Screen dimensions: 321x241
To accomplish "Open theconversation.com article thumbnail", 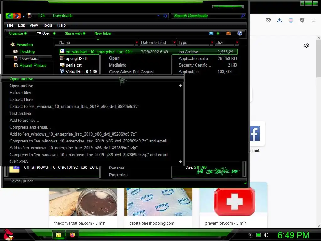I will 83,202.
